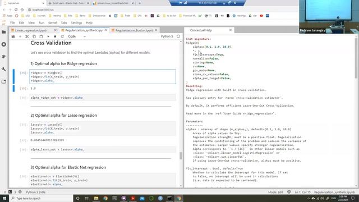Open the notification center icon
This screenshot has height=202, width=359.
[353, 198]
